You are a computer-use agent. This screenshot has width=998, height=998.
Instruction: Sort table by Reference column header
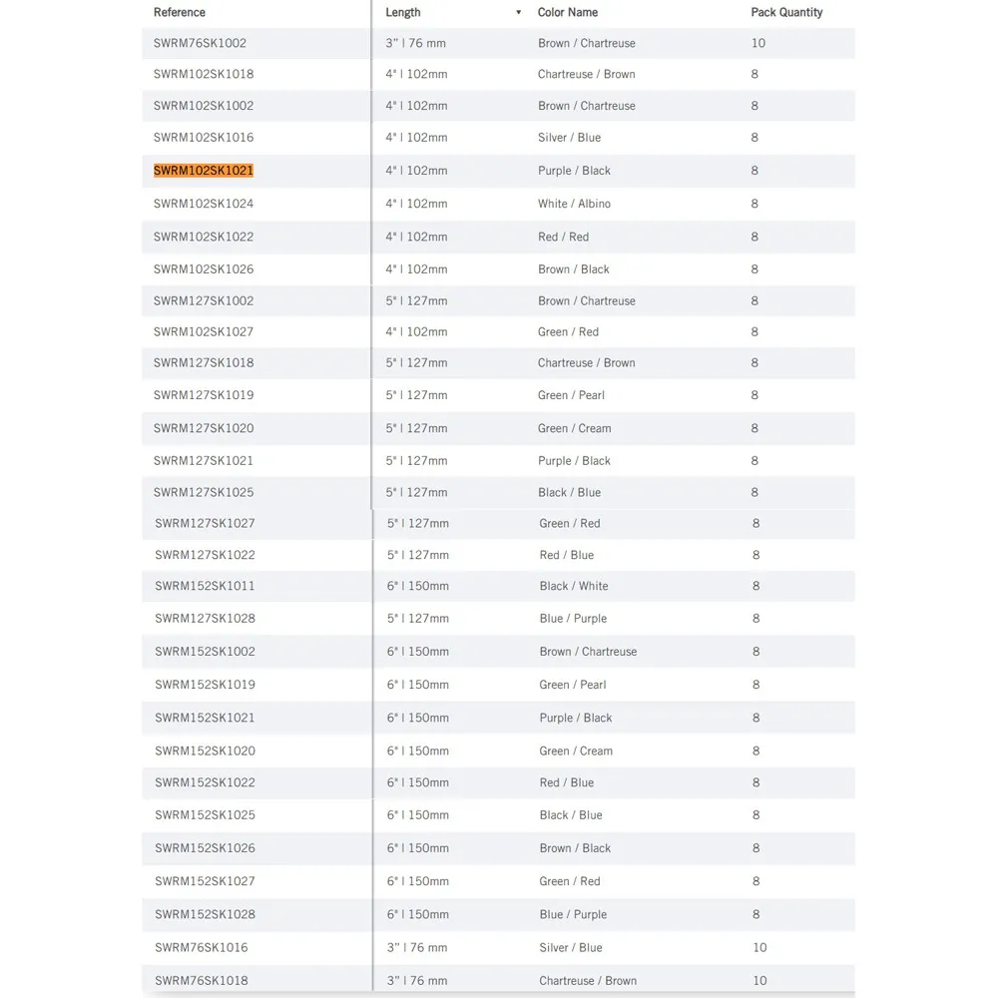180,13
